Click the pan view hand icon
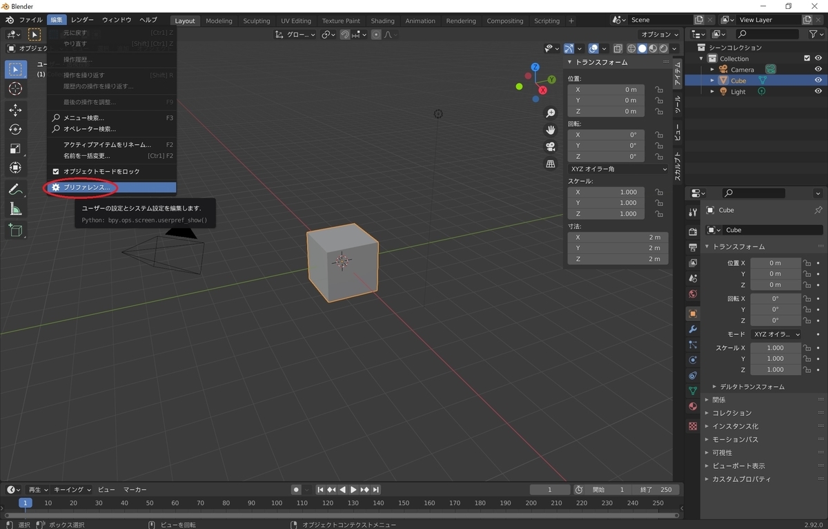 coord(551,130)
